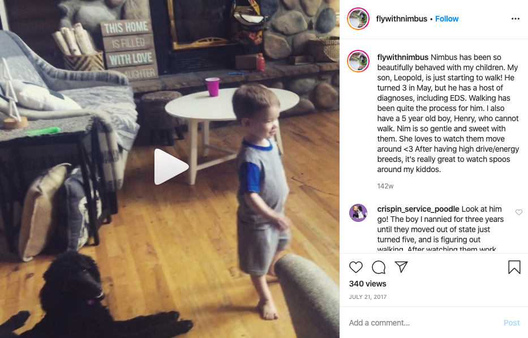Follow the flywithnimbus account
This screenshot has height=338, width=528.
pyautogui.click(x=447, y=19)
